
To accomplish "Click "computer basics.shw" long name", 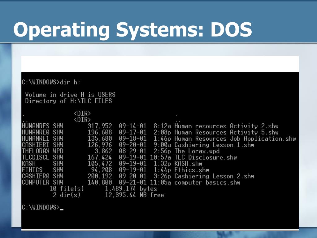I will pos(207,182).
